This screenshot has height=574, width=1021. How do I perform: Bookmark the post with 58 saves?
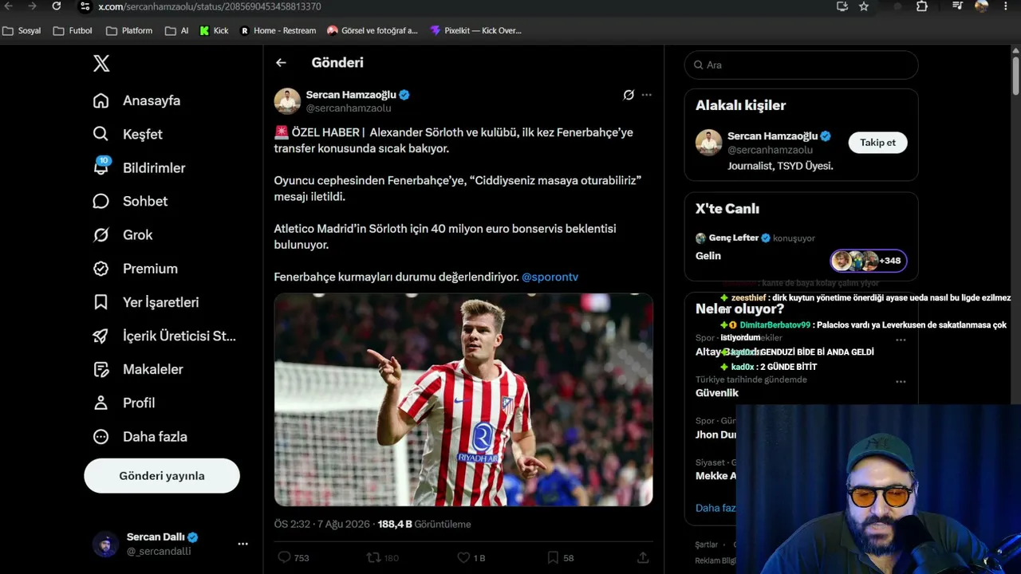pos(553,557)
